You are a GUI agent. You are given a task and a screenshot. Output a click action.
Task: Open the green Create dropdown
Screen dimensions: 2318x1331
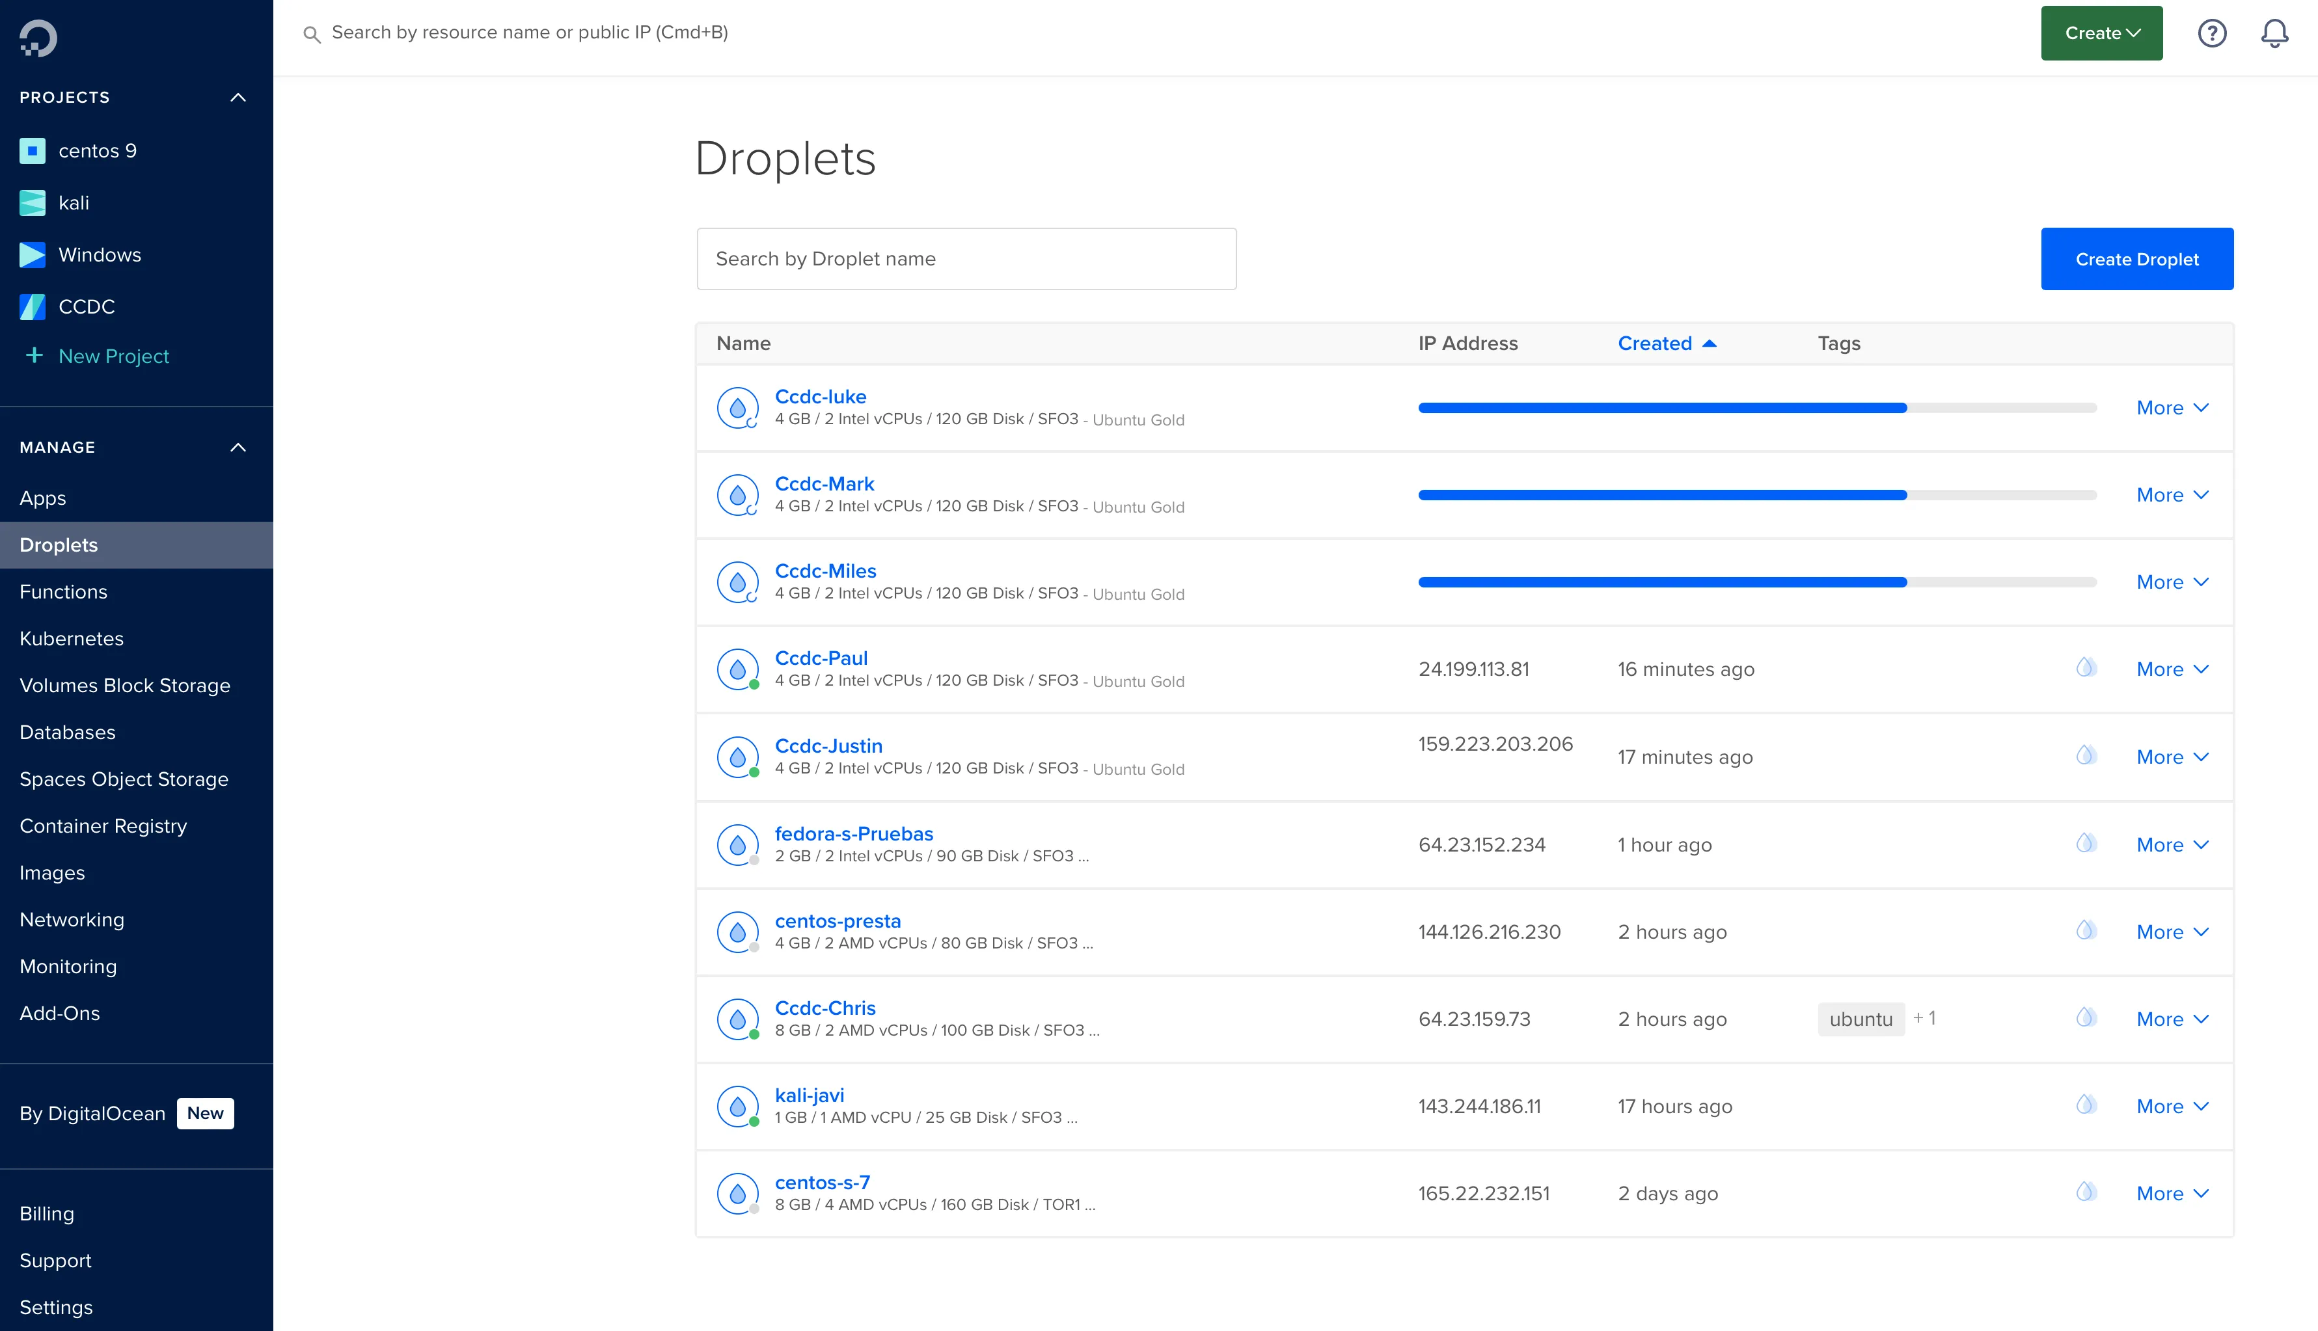point(2101,34)
